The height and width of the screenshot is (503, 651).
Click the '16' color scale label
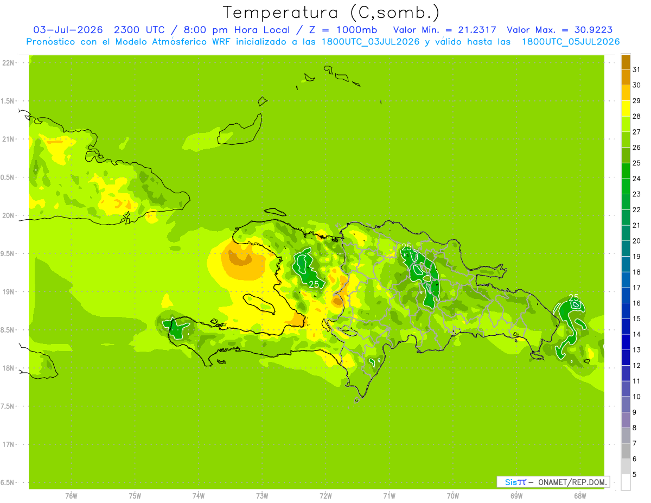637,303
